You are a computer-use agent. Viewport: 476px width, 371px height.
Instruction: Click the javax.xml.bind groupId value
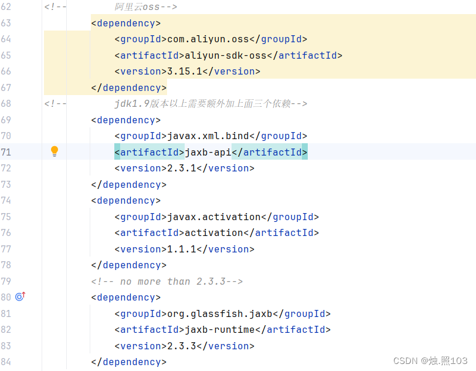[x=208, y=136]
